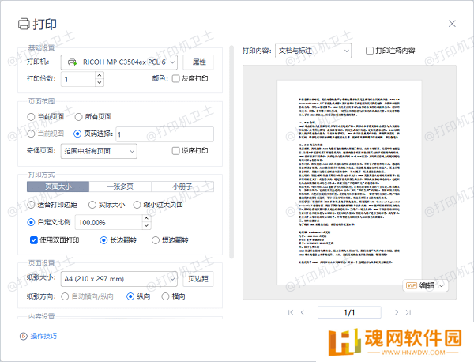The image size is (474, 362).
Task: Go to first preview page
Action: (x=291, y=312)
